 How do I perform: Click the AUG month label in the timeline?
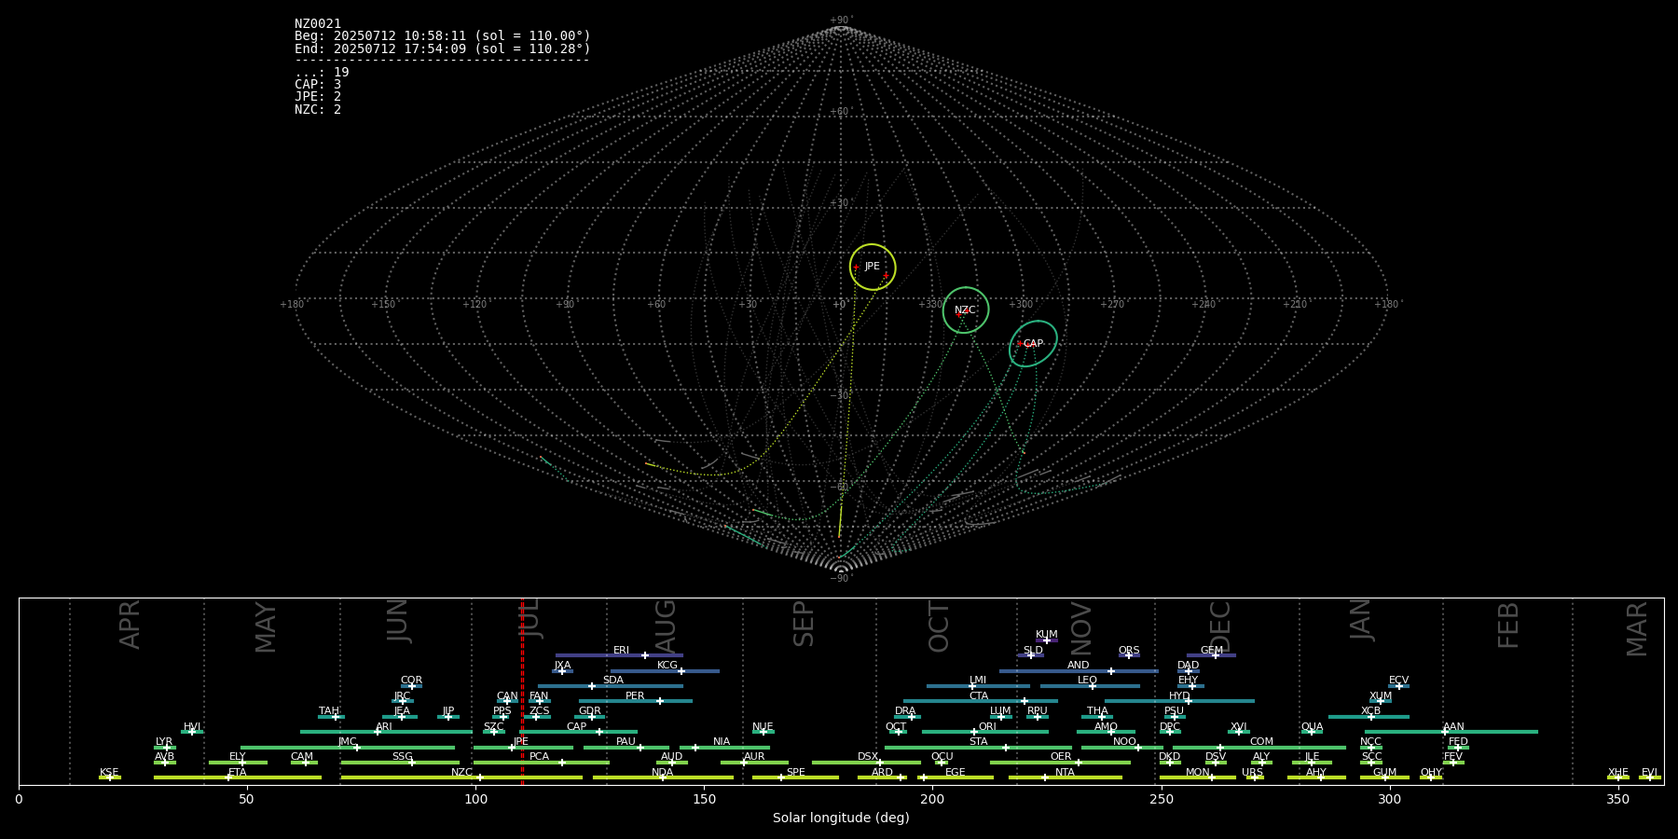(666, 626)
